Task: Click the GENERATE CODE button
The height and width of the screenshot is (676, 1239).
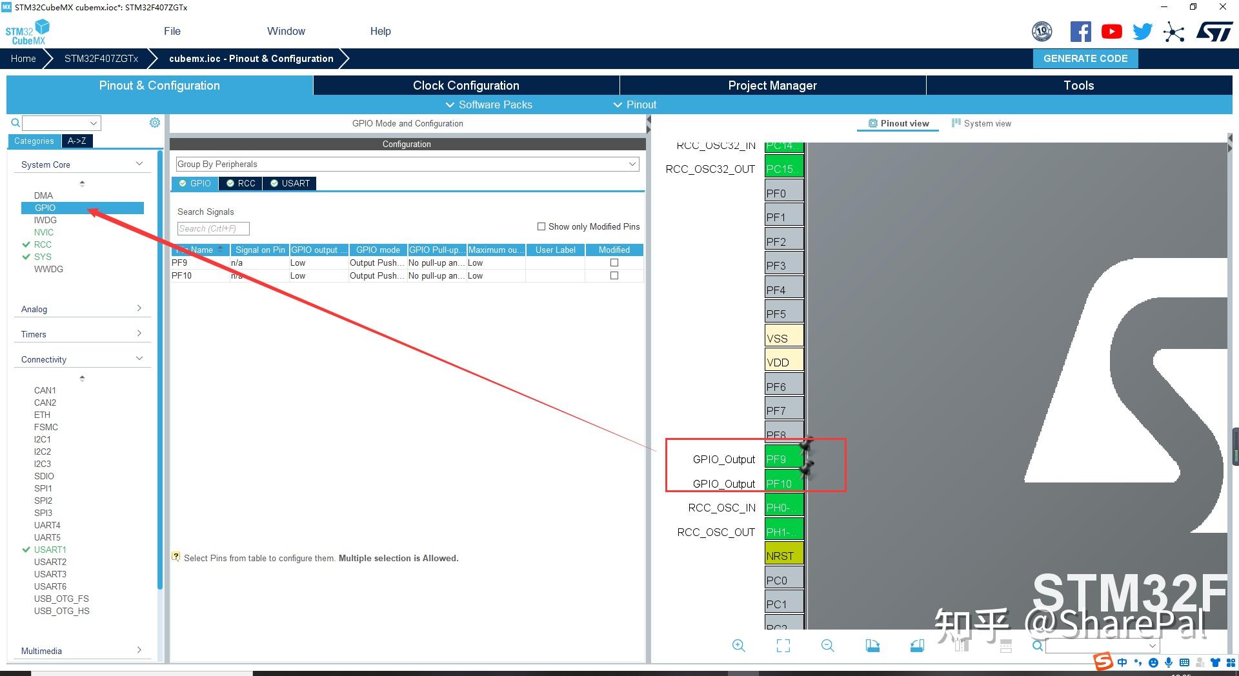Action: (1085, 59)
